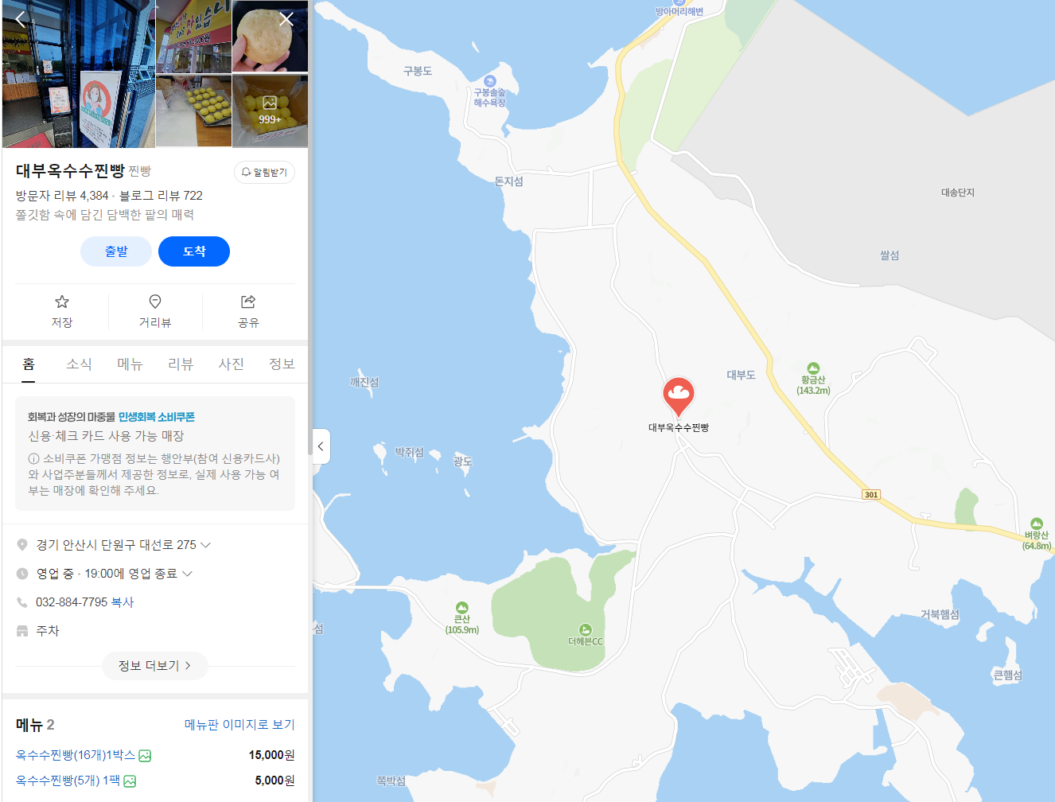Click the back arrow on photo header
The image size is (1055, 802).
[21, 18]
